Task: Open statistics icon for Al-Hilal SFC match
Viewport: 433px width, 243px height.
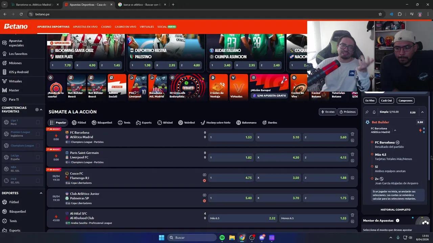Action: (352, 221)
